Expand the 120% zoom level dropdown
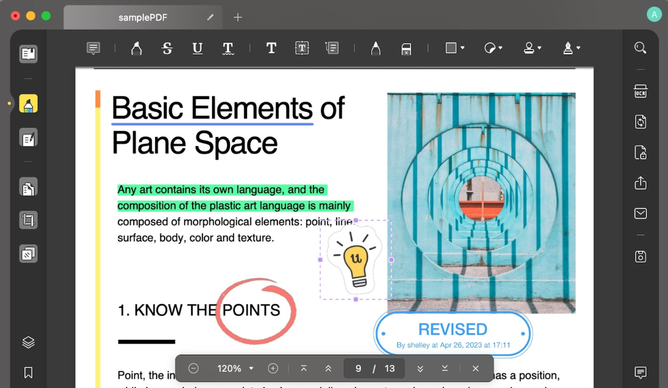 coord(235,369)
